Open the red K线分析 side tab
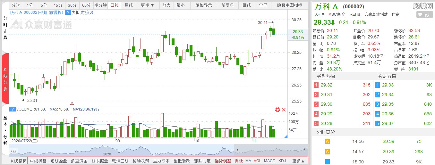 pyautogui.click(x=5, y=79)
